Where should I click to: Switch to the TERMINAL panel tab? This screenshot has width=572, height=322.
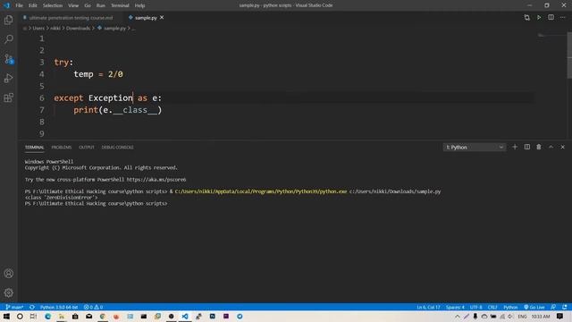tap(34, 147)
